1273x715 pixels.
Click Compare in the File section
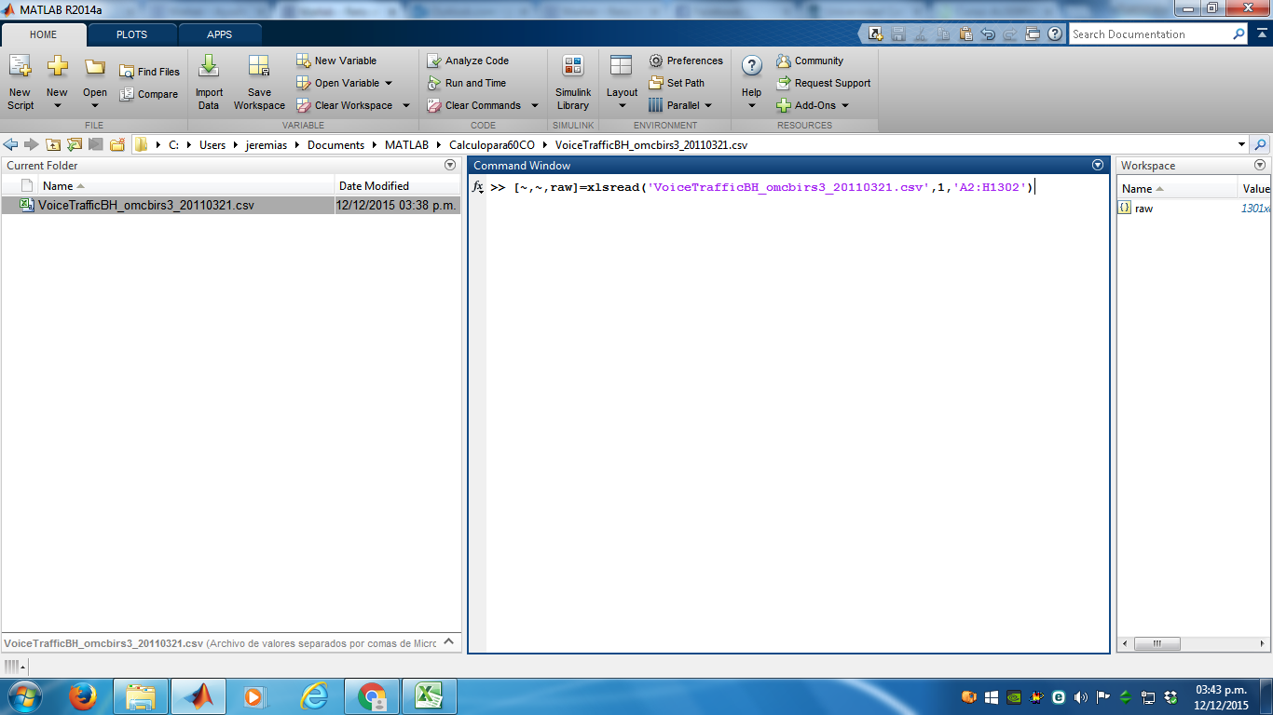(x=149, y=94)
